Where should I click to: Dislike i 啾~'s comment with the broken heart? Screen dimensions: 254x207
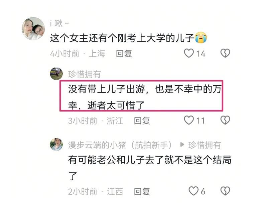[225, 53]
